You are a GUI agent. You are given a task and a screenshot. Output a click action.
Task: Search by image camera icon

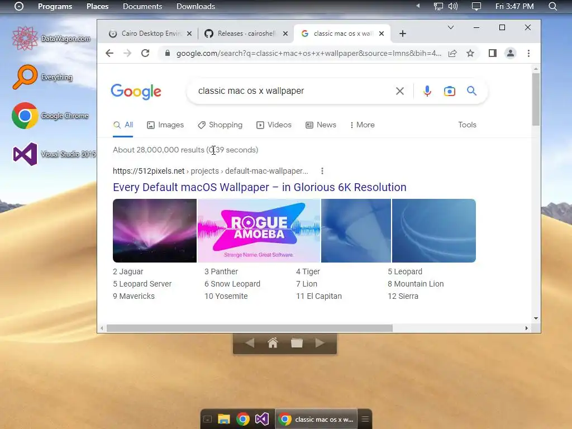(450, 91)
